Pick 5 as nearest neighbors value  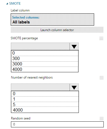45,104
